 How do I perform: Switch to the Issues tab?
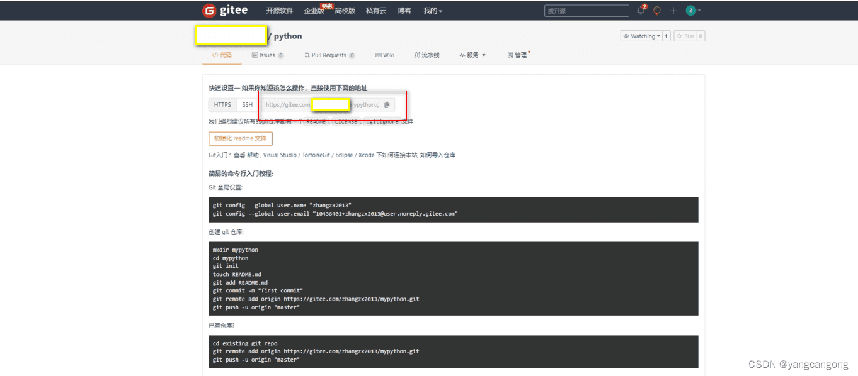[x=267, y=55]
